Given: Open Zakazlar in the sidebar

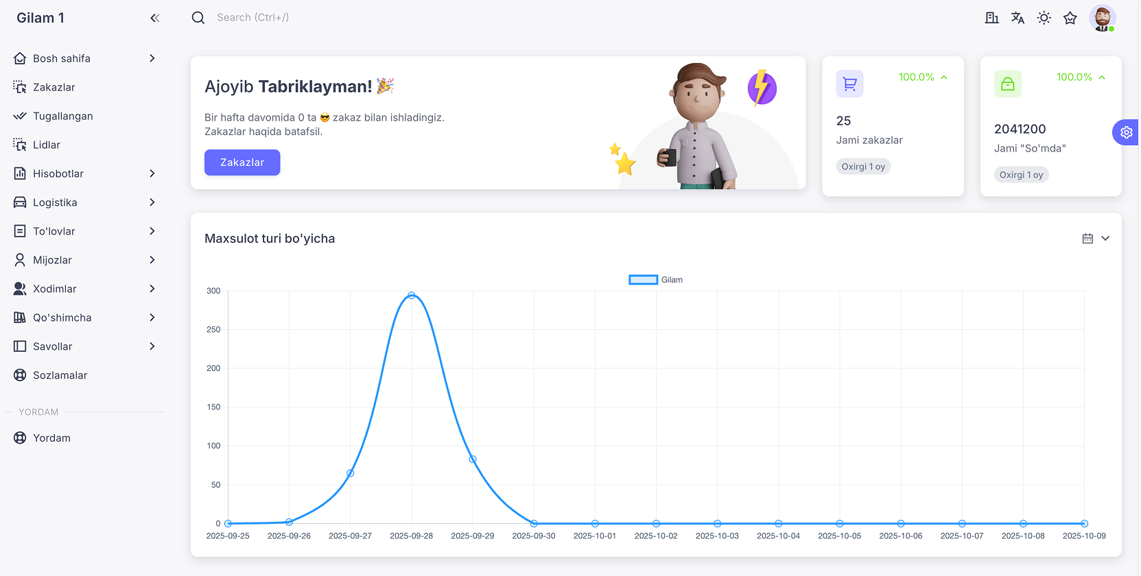Looking at the screenshot, I should (x=54, y=87).
